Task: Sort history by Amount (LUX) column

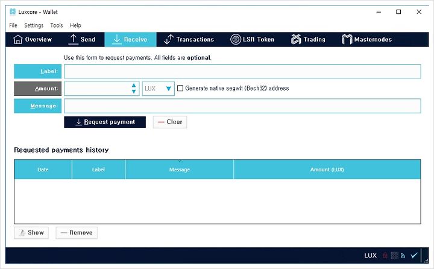Action: tap(327, 169)
